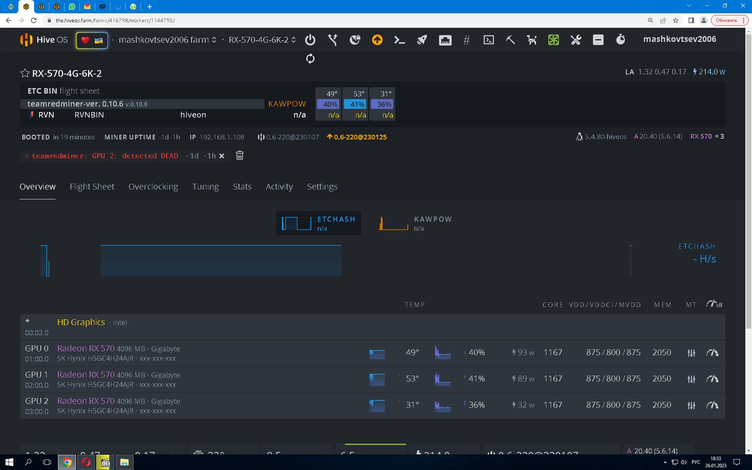Open overclocking sliders icon for GPU 1
This screenshot has height=470, width=752.
[x=691, y=379]
